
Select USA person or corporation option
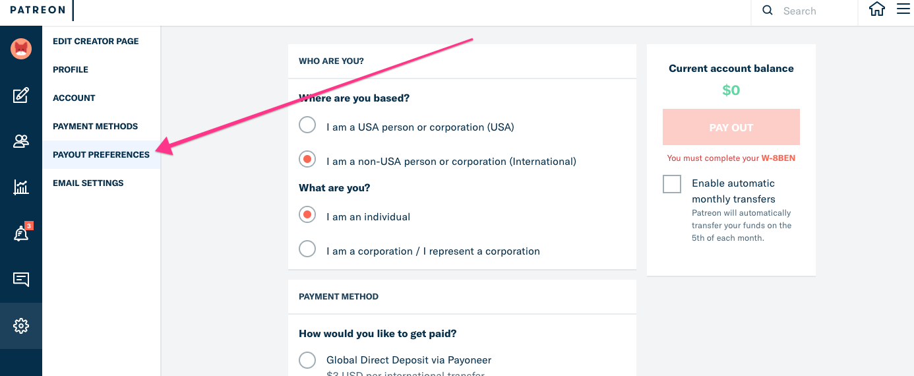tap(307, 125)
